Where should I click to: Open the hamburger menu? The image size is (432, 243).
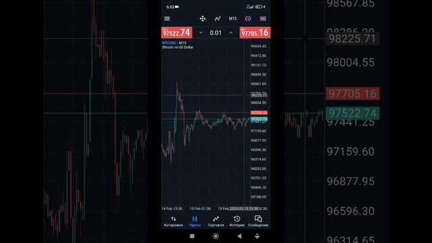point(167,19)
